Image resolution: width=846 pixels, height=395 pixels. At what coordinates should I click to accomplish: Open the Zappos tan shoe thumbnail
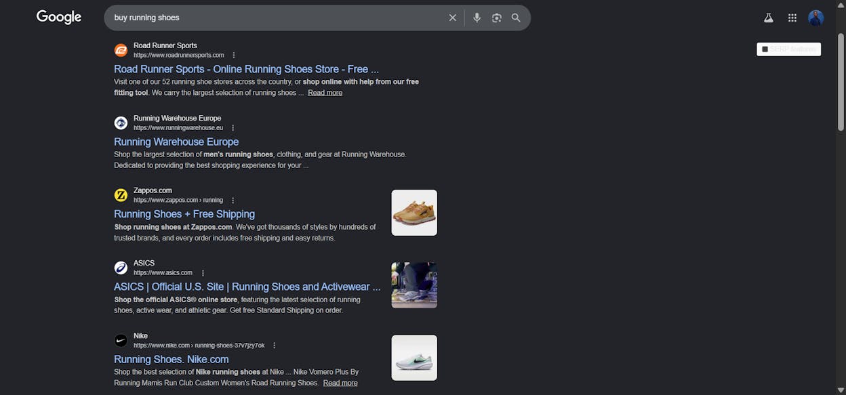pyautogui.click(x=414, y=213)
